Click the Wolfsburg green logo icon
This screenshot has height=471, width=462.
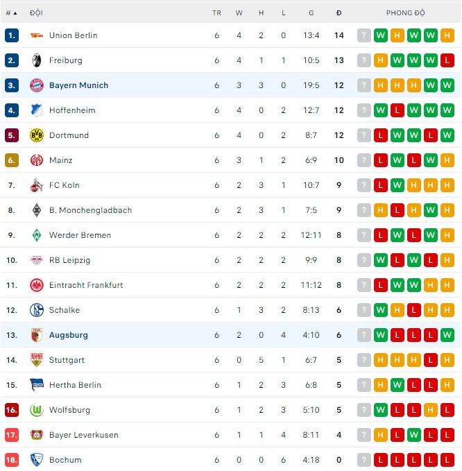point(37,410)
